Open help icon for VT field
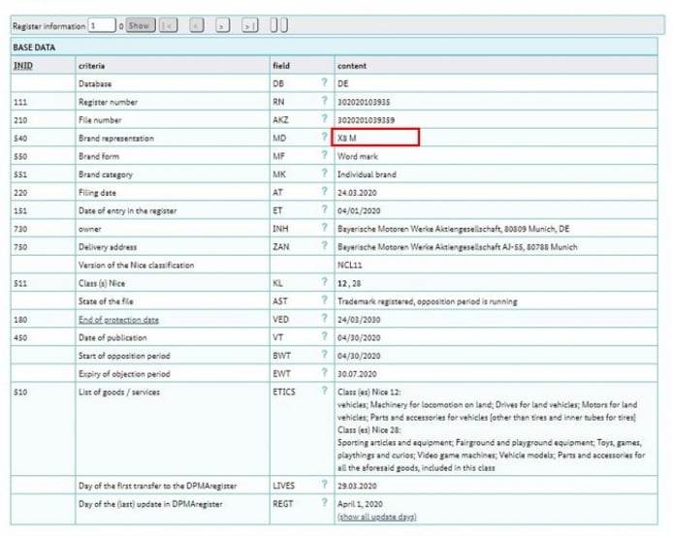 coord(325,336)
